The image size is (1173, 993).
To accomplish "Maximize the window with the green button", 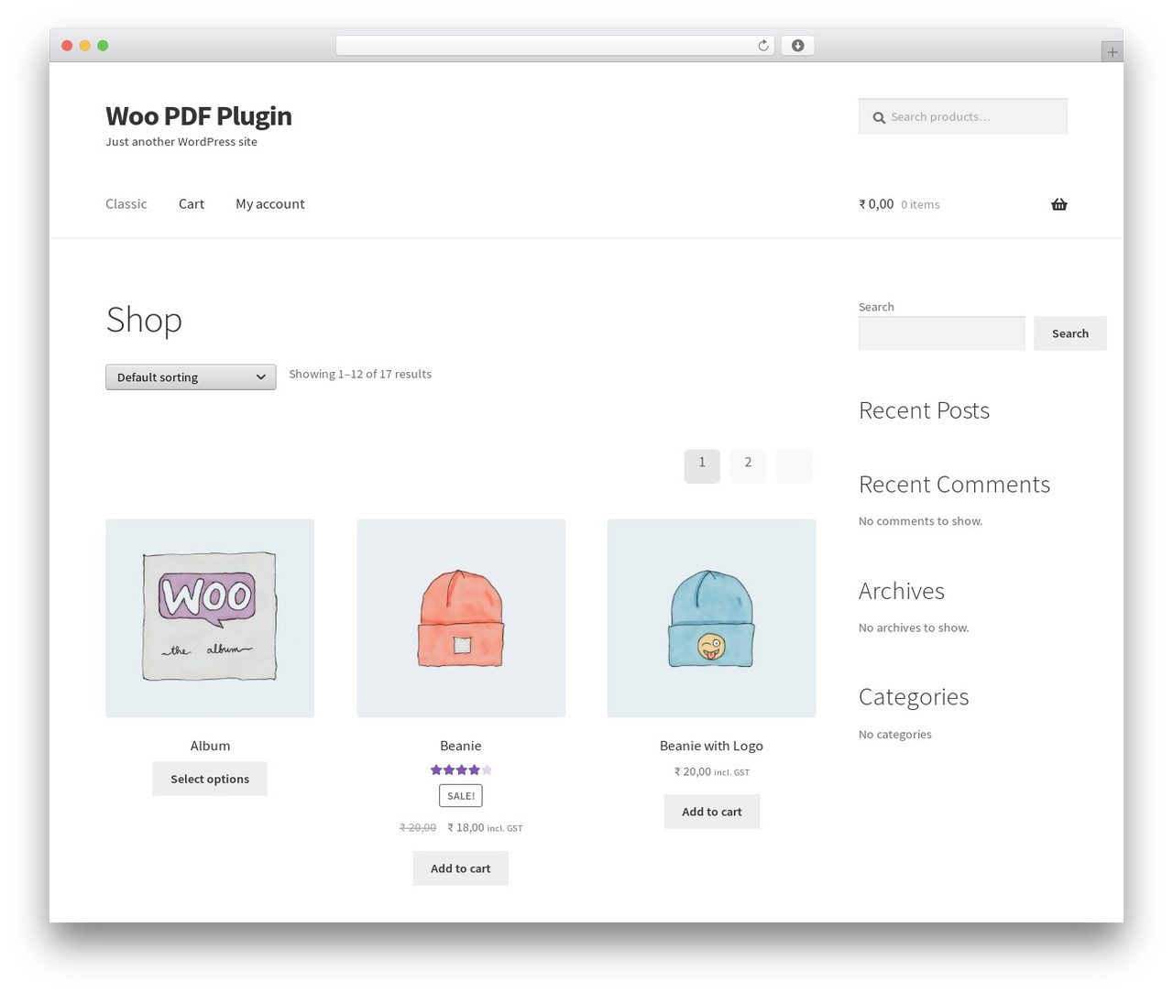I will click(103, 46).
